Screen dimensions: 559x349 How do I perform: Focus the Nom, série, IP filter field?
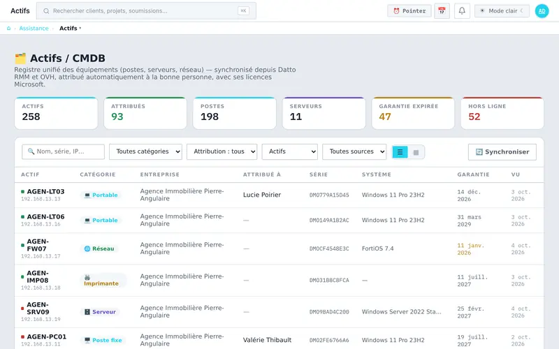pyautogui.click(x=63, y=151)
